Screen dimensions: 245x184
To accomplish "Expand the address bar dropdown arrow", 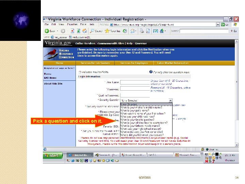I will tap(218, 25).
